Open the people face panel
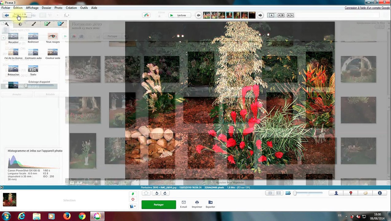The image size is (391, 221). pos(336,193)
